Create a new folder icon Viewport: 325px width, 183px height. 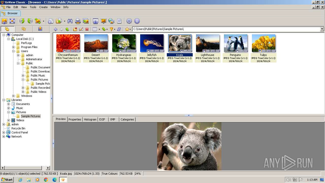click(x=75, y=29)
